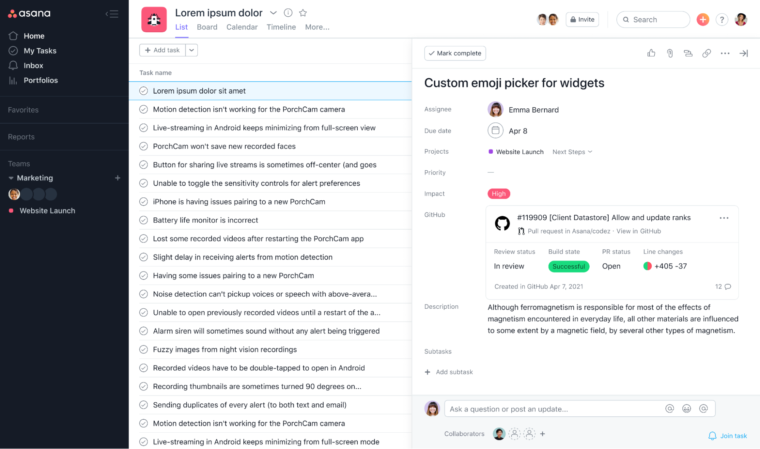Click the link/copy URL icon
This screenshot has width=760, height=449.
[x=706, y=53]
